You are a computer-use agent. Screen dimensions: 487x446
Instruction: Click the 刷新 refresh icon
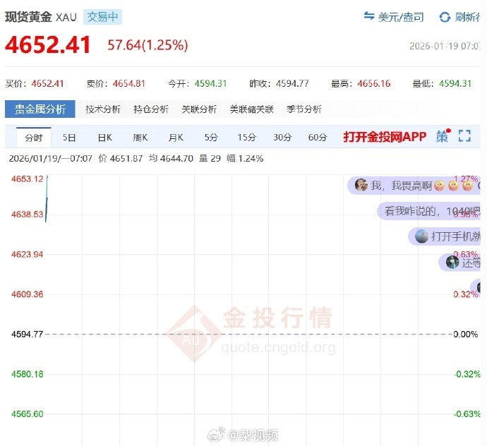[x=445, y=17]
